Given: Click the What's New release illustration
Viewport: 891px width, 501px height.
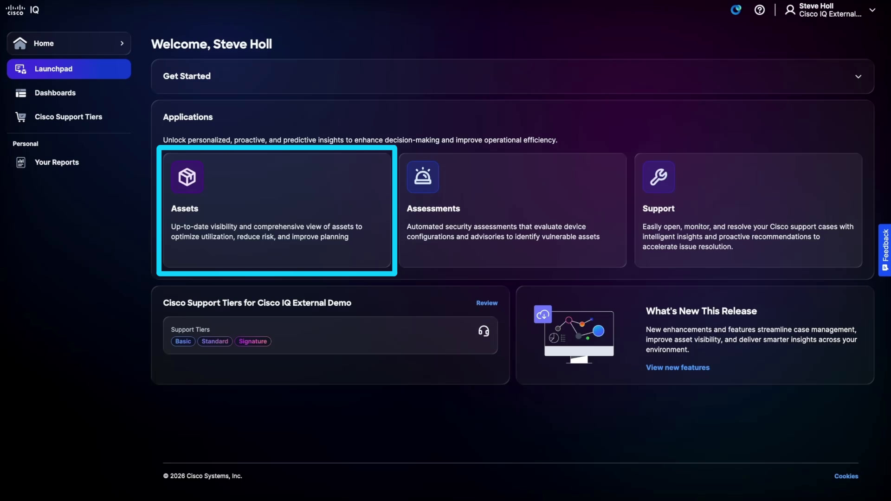Looking at the screenshot, I should [x=574, y=334].
